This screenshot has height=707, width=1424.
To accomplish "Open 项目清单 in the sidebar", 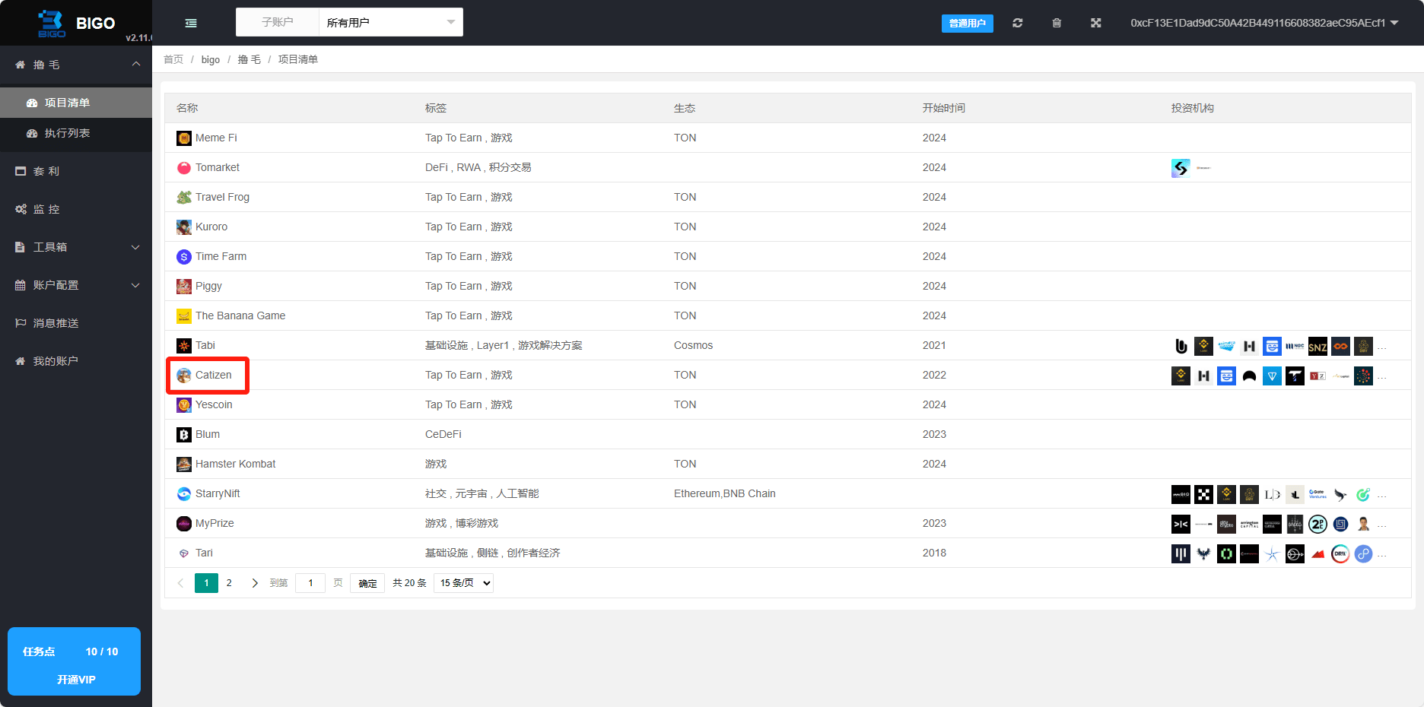I will 76,103.
